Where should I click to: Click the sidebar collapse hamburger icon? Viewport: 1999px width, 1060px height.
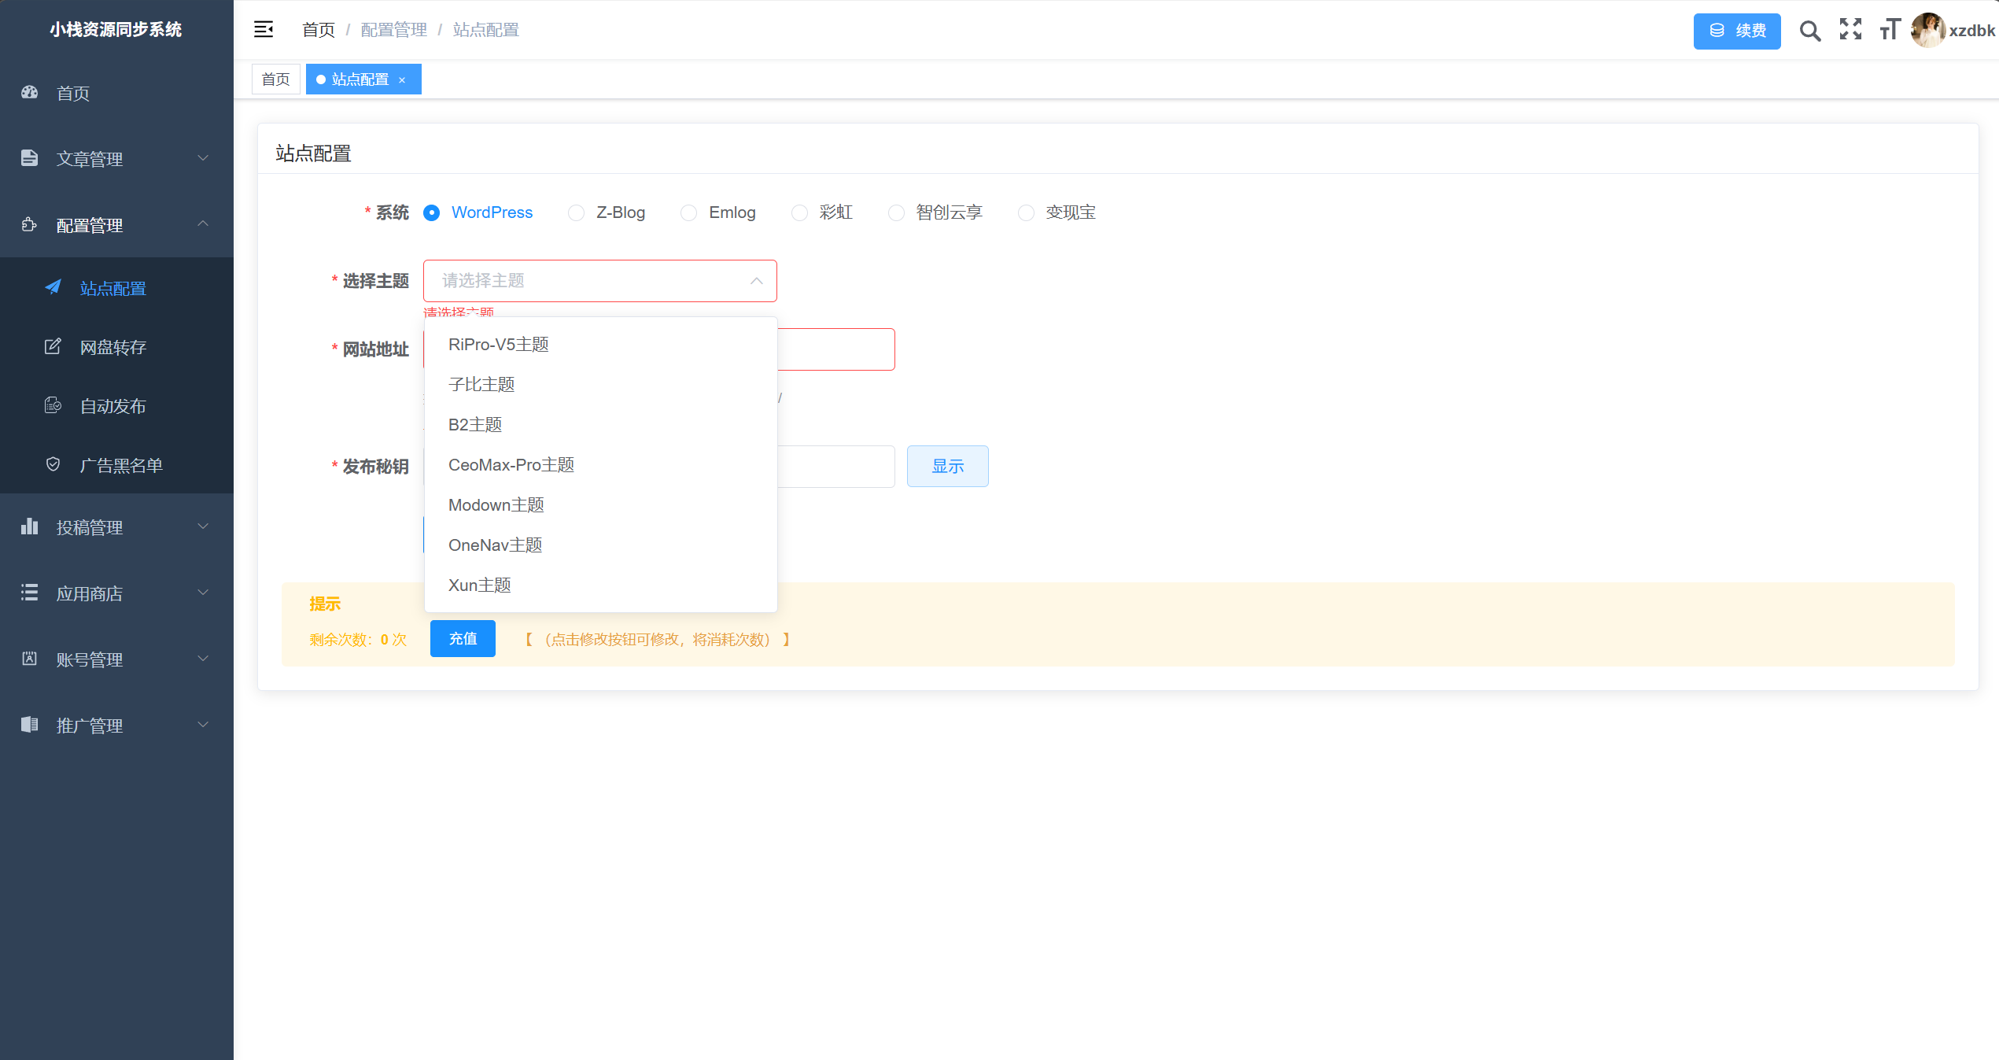(x=264, y=30)
